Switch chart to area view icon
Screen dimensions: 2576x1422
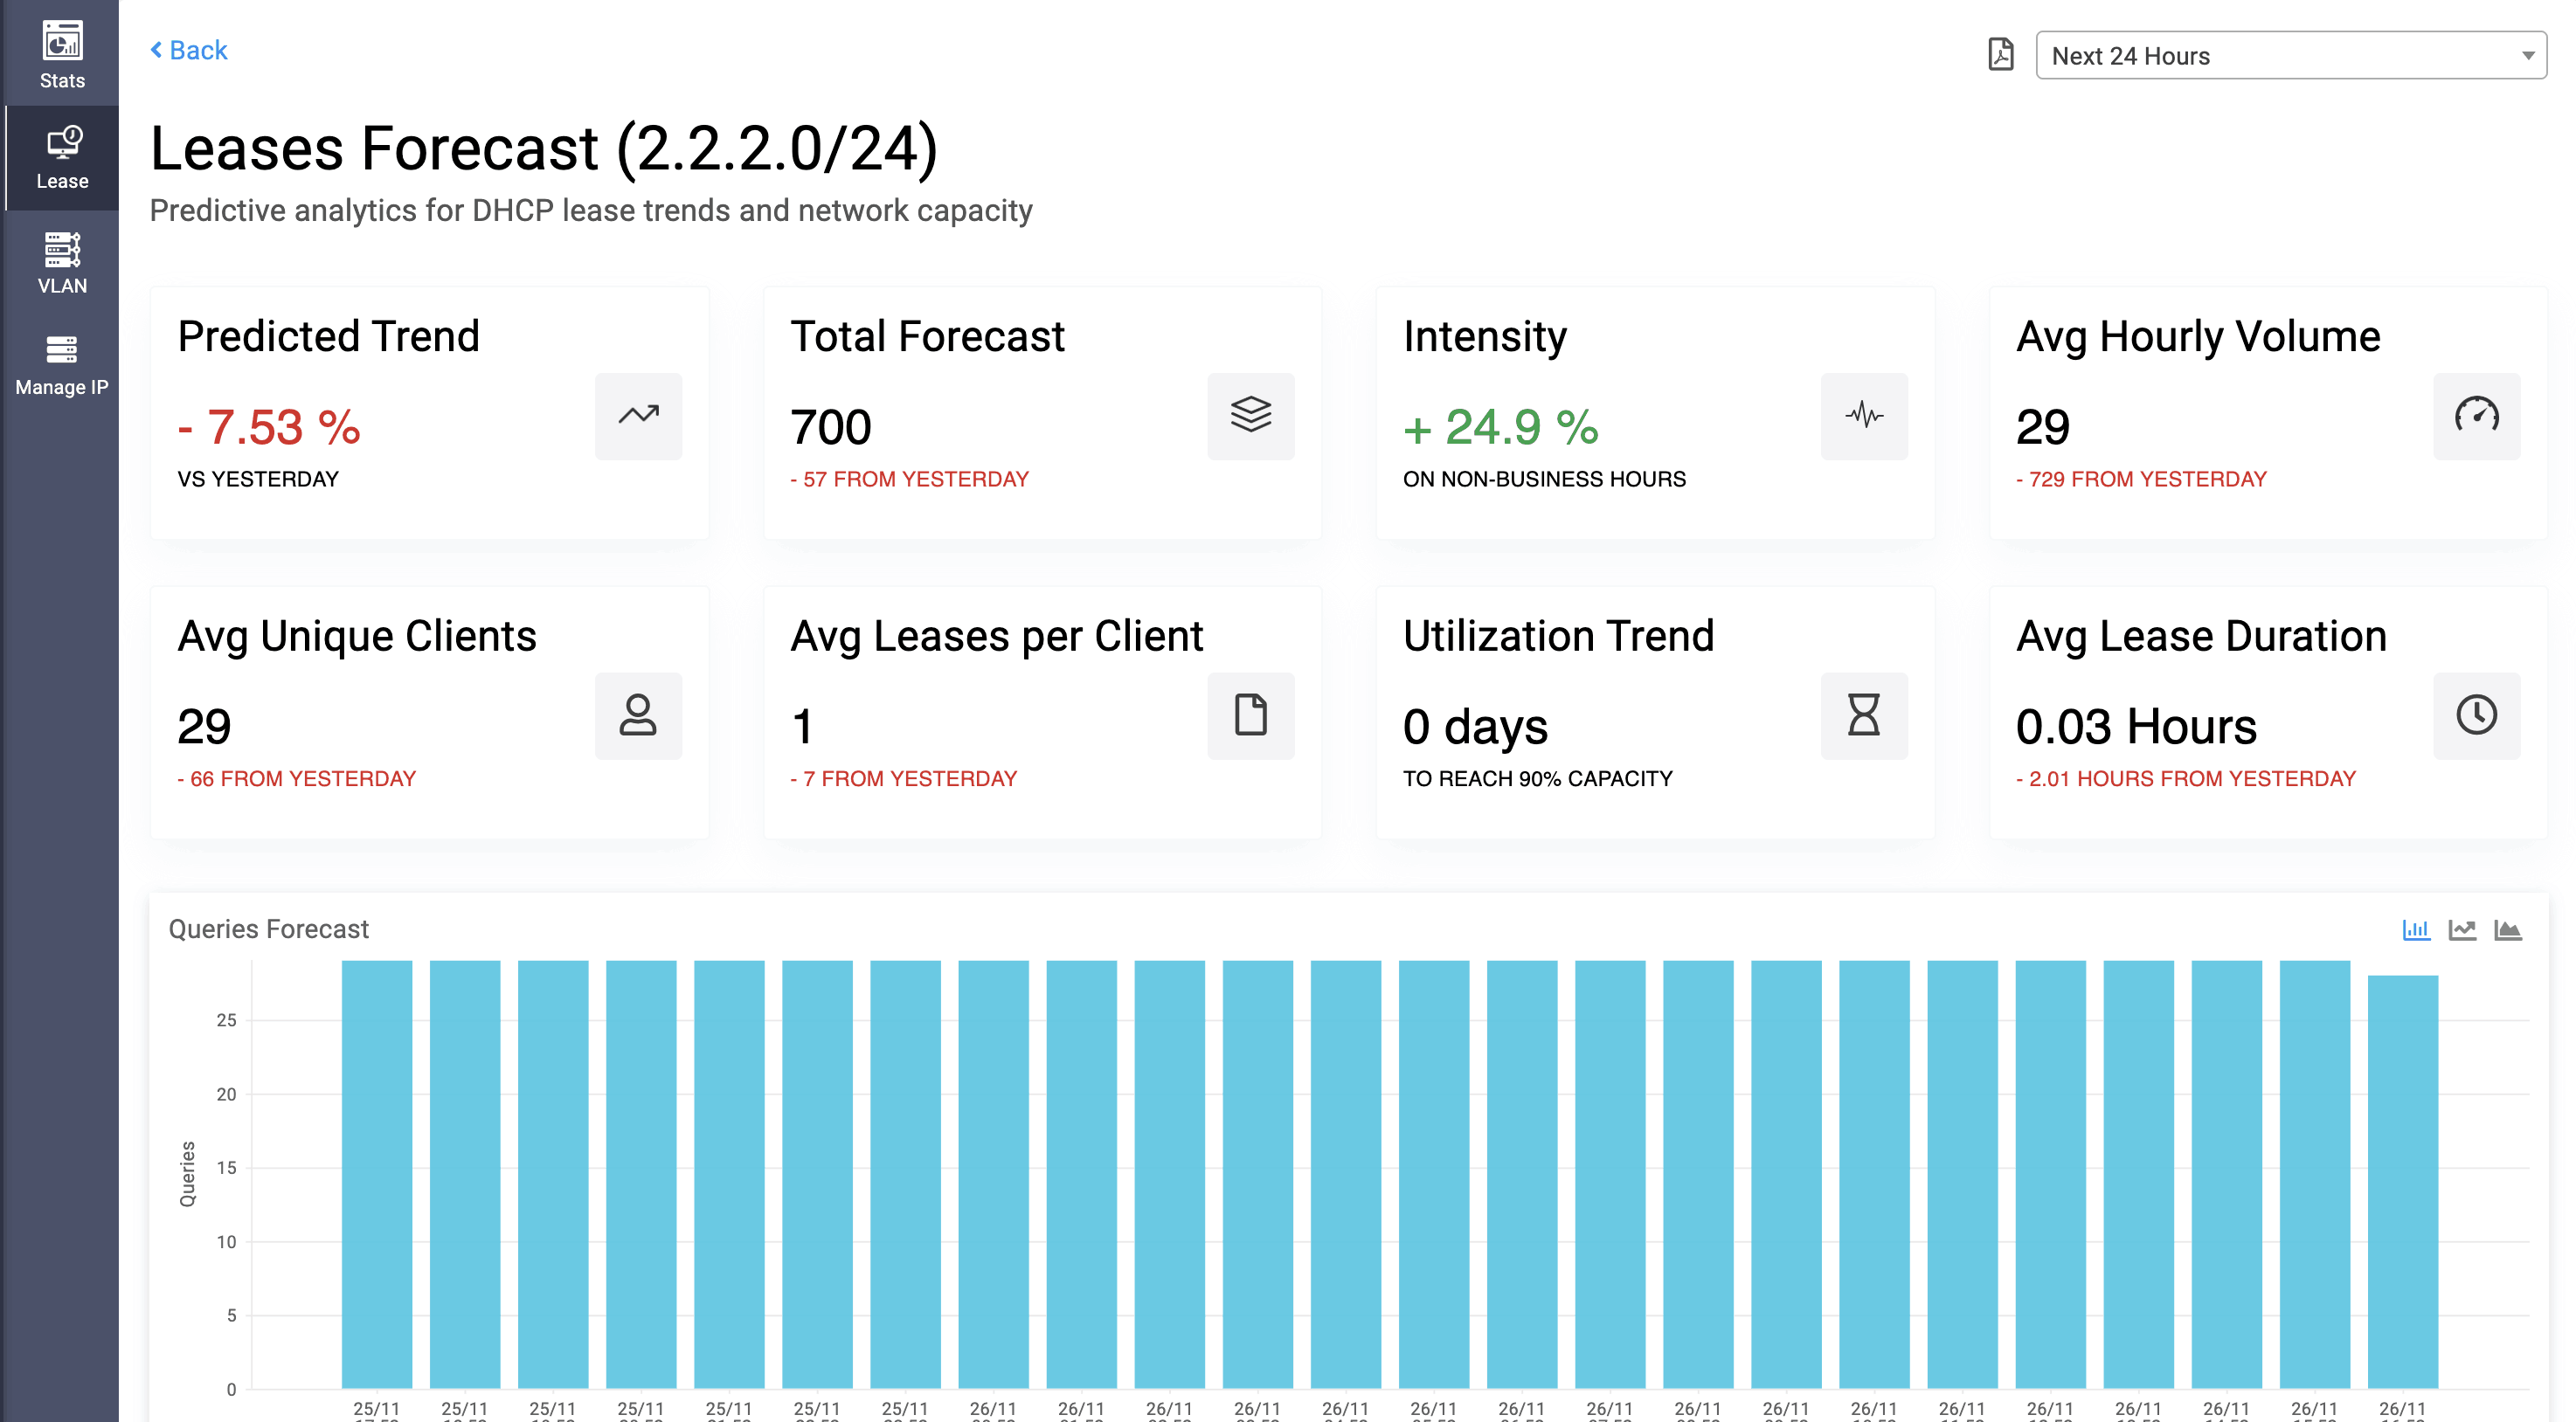pos(2508,930)
